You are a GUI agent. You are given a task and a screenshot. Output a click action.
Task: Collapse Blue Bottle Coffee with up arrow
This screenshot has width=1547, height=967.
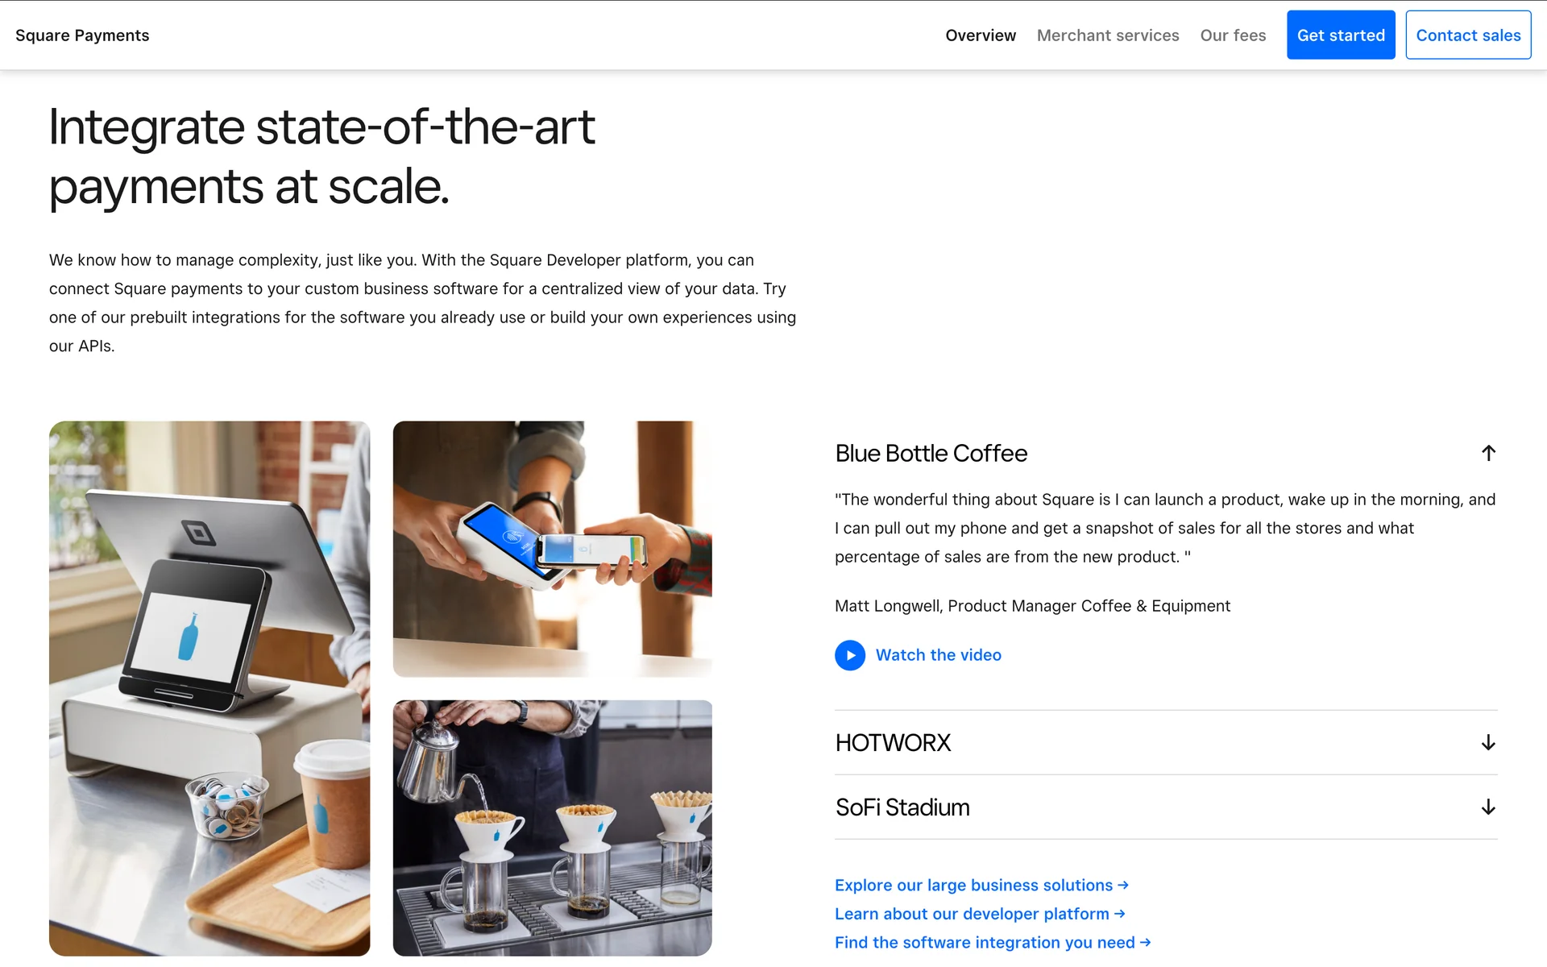click(1488, 453)
